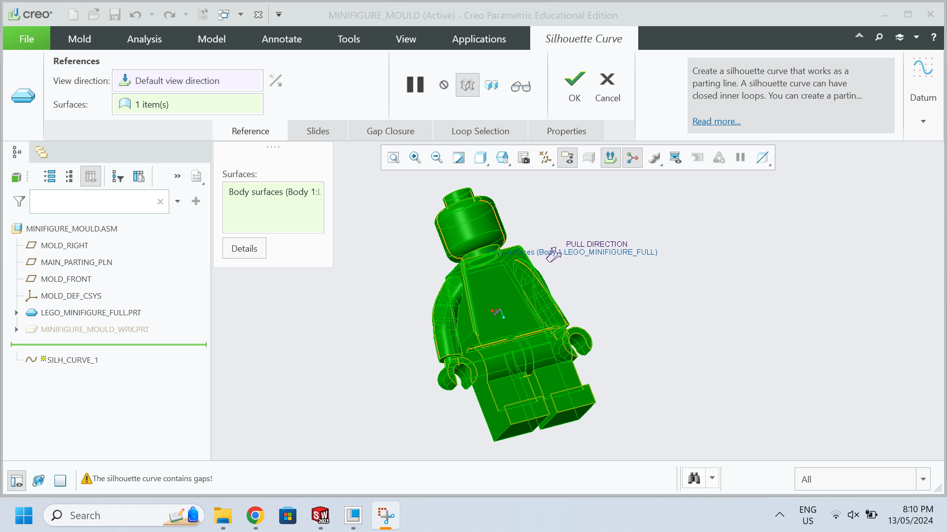
Task: Expand the LEGO_MINIFIGURE_FULL.PRT tree node
Action: click(x=17, y=312)
